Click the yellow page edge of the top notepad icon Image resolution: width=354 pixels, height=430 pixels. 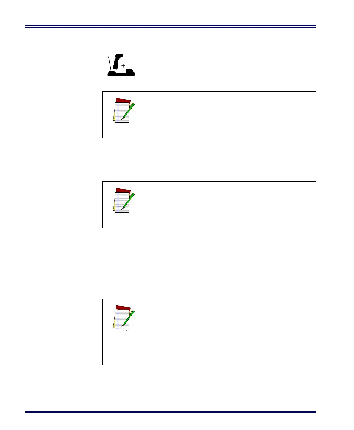pyautogui.click(x=114, y=115)
